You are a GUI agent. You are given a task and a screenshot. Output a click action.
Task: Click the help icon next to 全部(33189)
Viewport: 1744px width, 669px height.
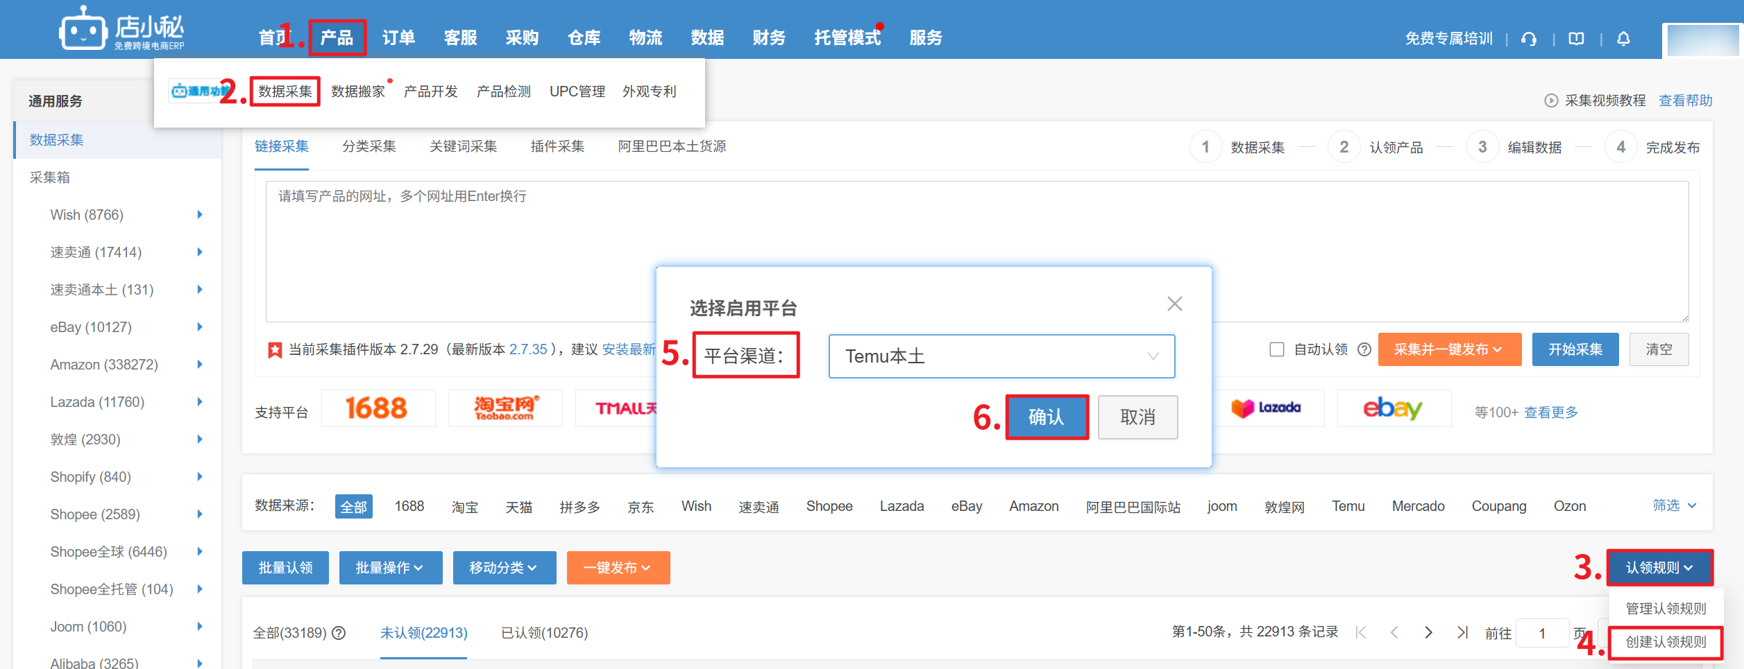click(x=339, y=633)
